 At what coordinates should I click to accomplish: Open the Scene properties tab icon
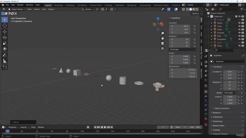[x=206, y=76]
